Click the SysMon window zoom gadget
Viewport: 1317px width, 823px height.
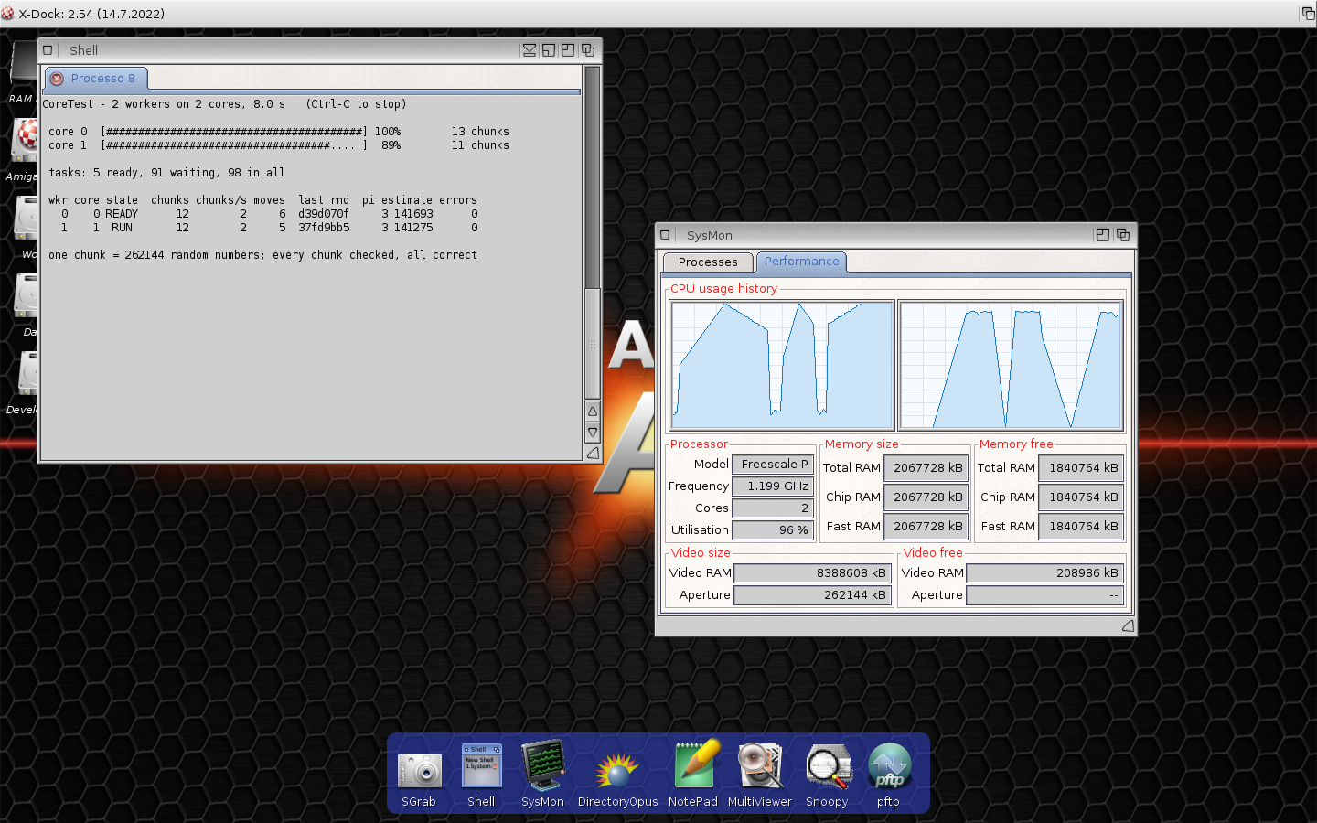(1103, 235)
